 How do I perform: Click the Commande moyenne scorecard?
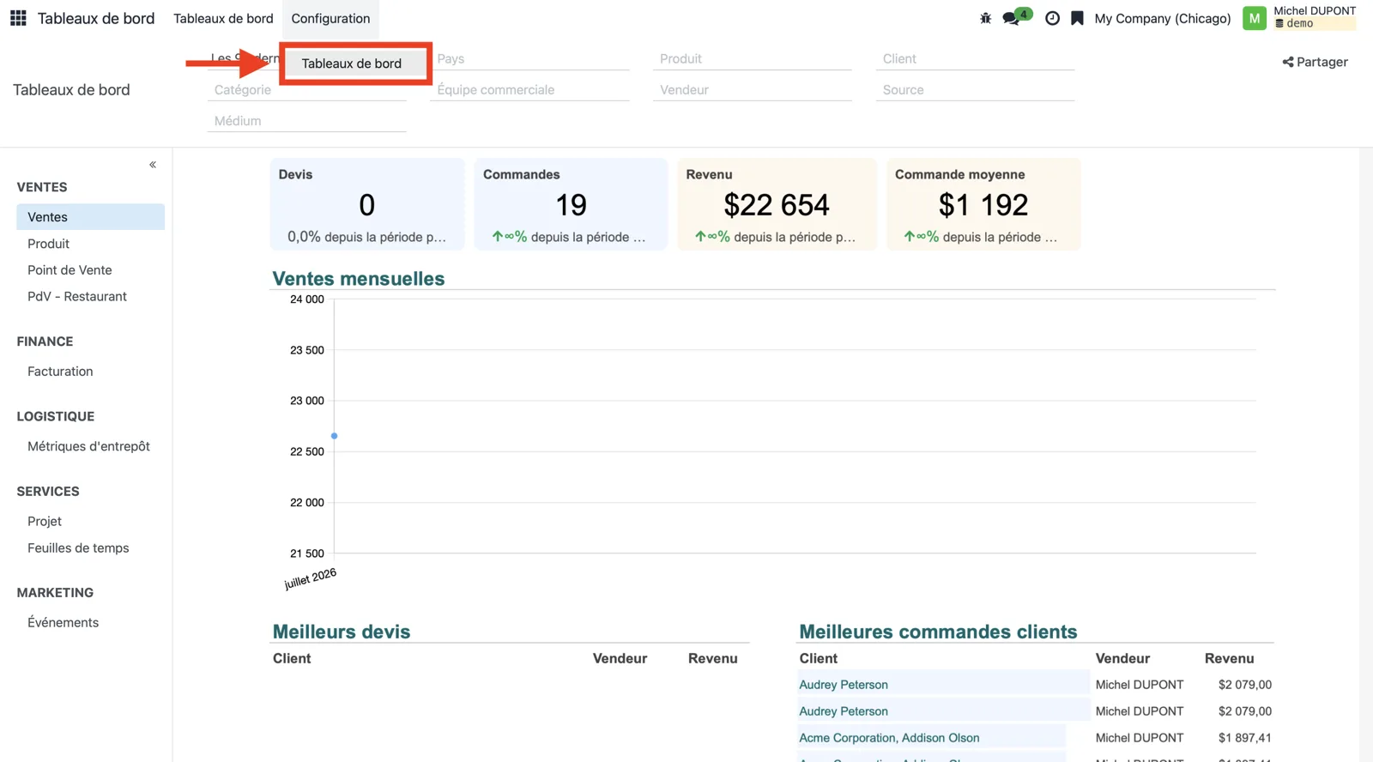[983, 204]
